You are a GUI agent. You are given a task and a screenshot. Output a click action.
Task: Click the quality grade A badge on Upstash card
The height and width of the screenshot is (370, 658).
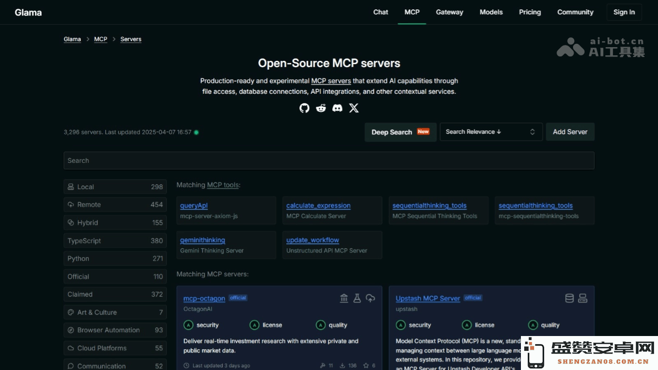point(532,325)
